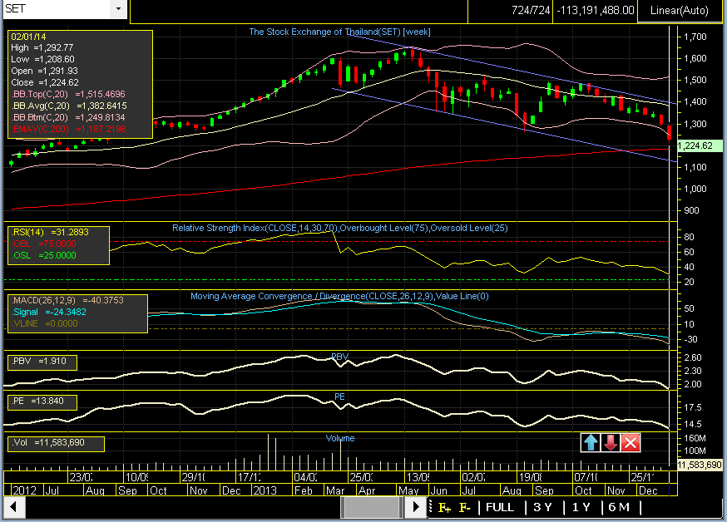Click the RSI(14) value label
The image size is (727, 522).
pyautogui.click(x=50, y=232)
